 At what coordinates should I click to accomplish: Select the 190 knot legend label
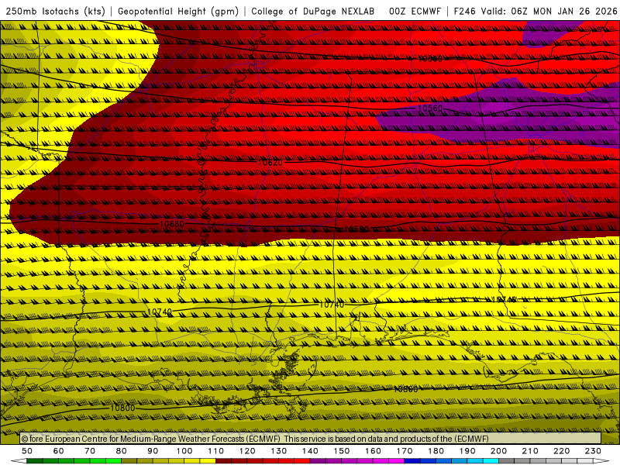click(467, 451)
